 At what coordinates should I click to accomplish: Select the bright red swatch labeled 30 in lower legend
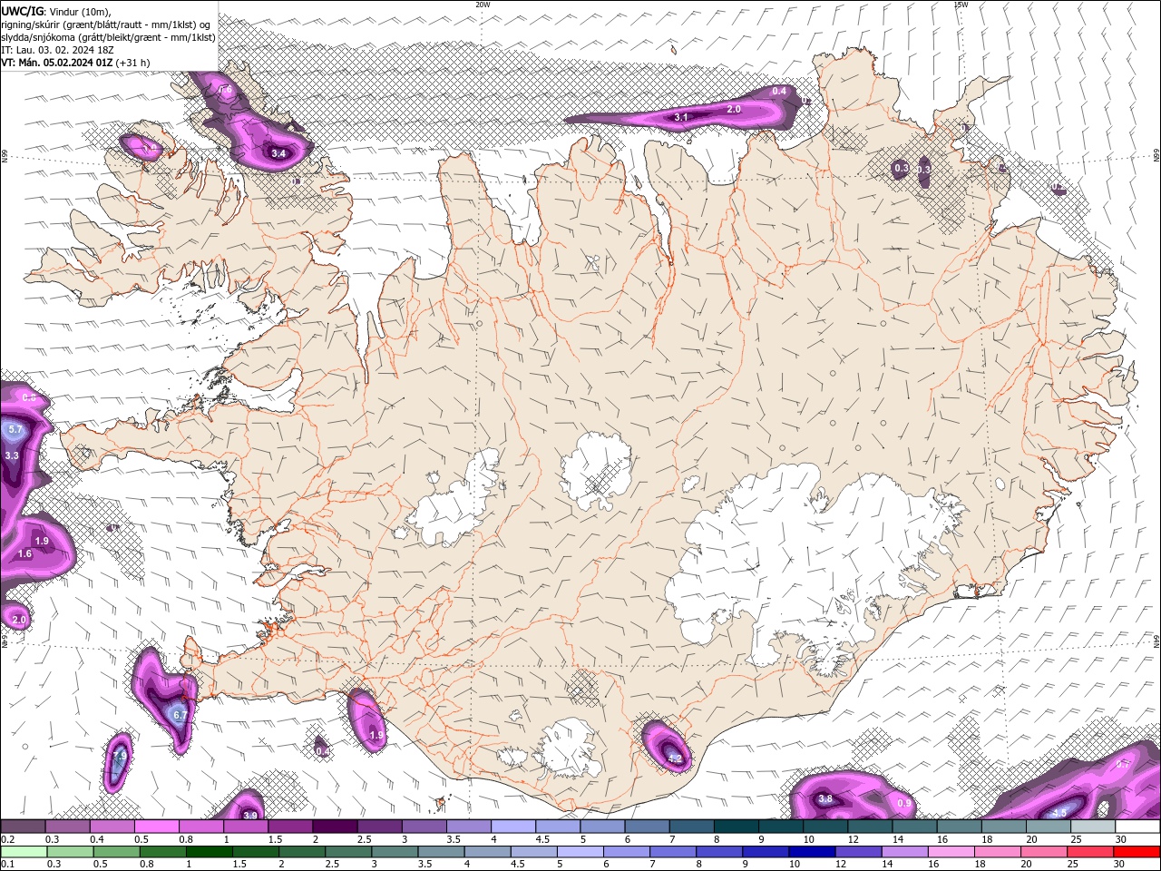click(x=1137, y=852)
